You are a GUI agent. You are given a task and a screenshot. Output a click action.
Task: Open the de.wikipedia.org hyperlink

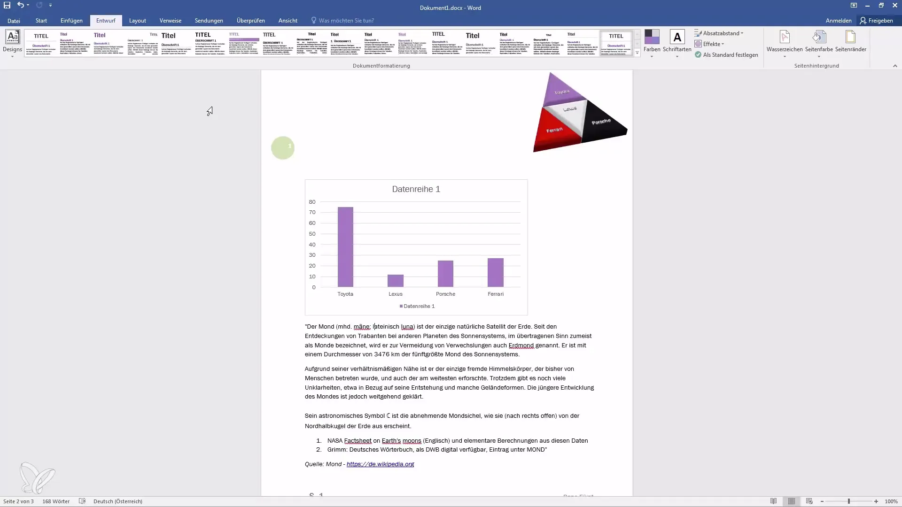(380, 464)
